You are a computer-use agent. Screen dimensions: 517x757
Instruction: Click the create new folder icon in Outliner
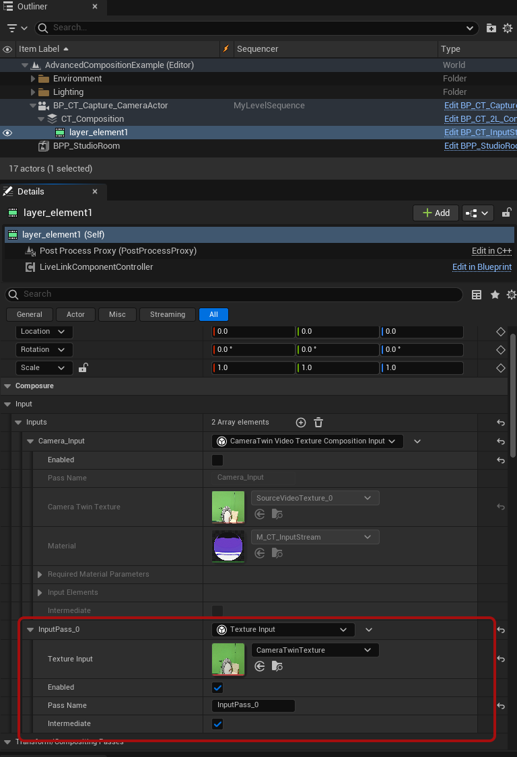coord(491,28)
